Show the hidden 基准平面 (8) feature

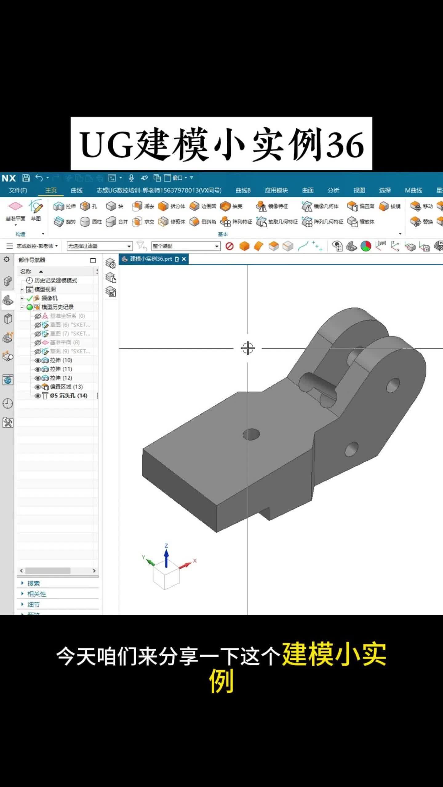coord(38,342)
